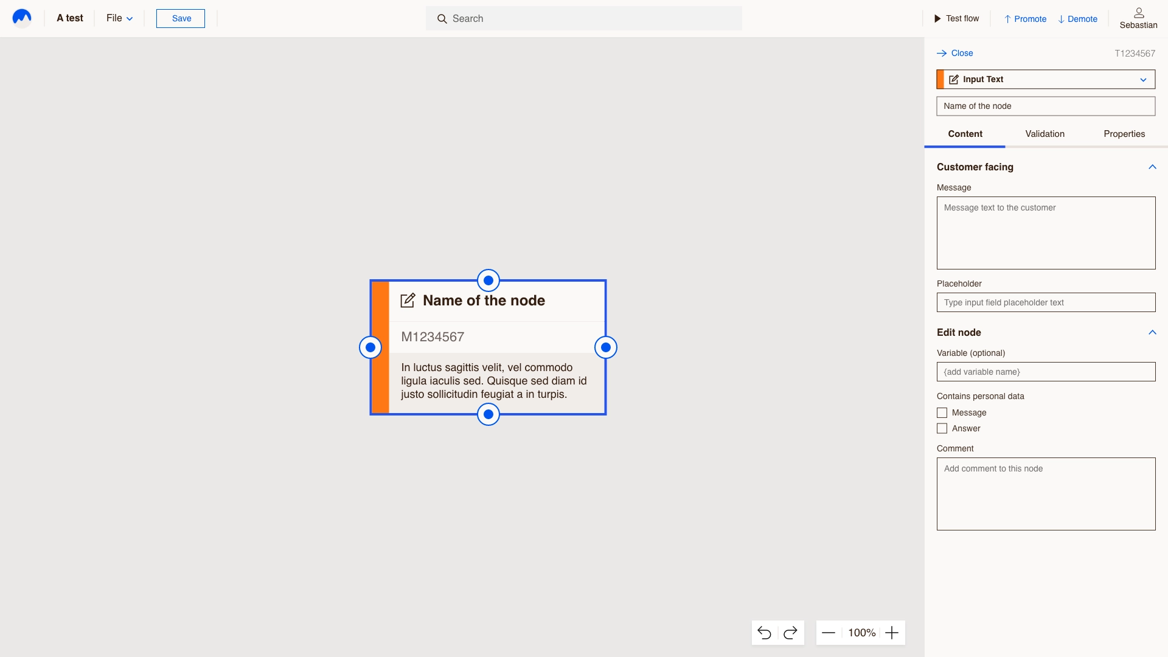The image size is (1168, 657).
Task: Click the Search input field
Action: pyautogui.click(x=584, y=18)
